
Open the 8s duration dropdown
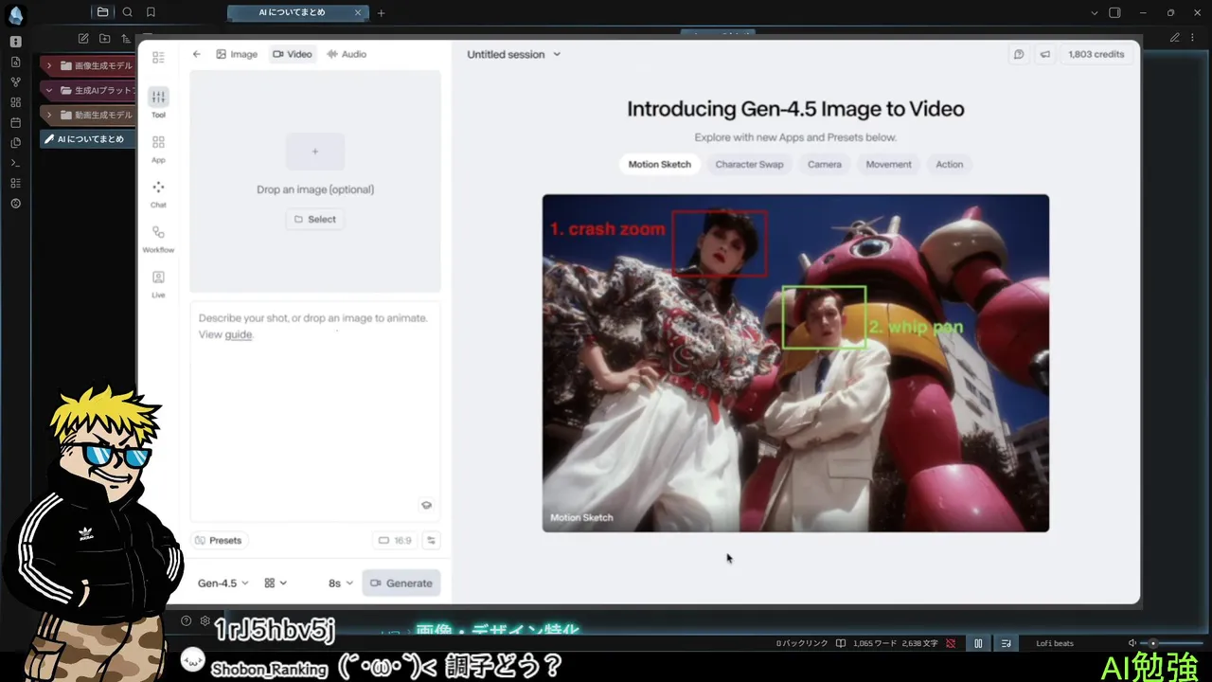[x=340, y=583]
